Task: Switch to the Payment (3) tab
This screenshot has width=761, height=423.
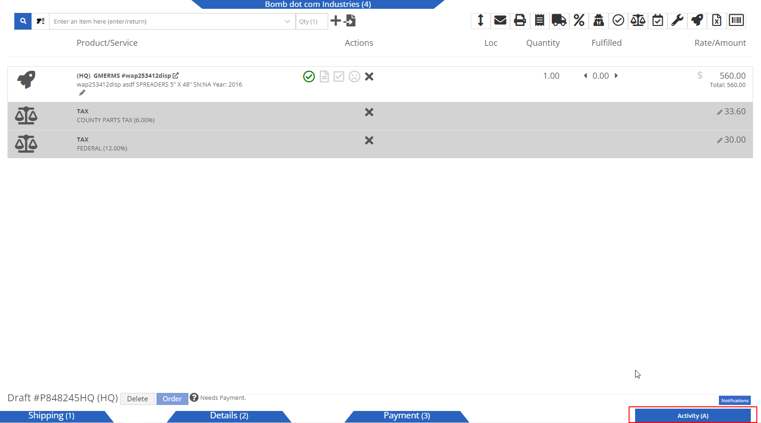Action: pyautogui.click(x=407, y=416)
